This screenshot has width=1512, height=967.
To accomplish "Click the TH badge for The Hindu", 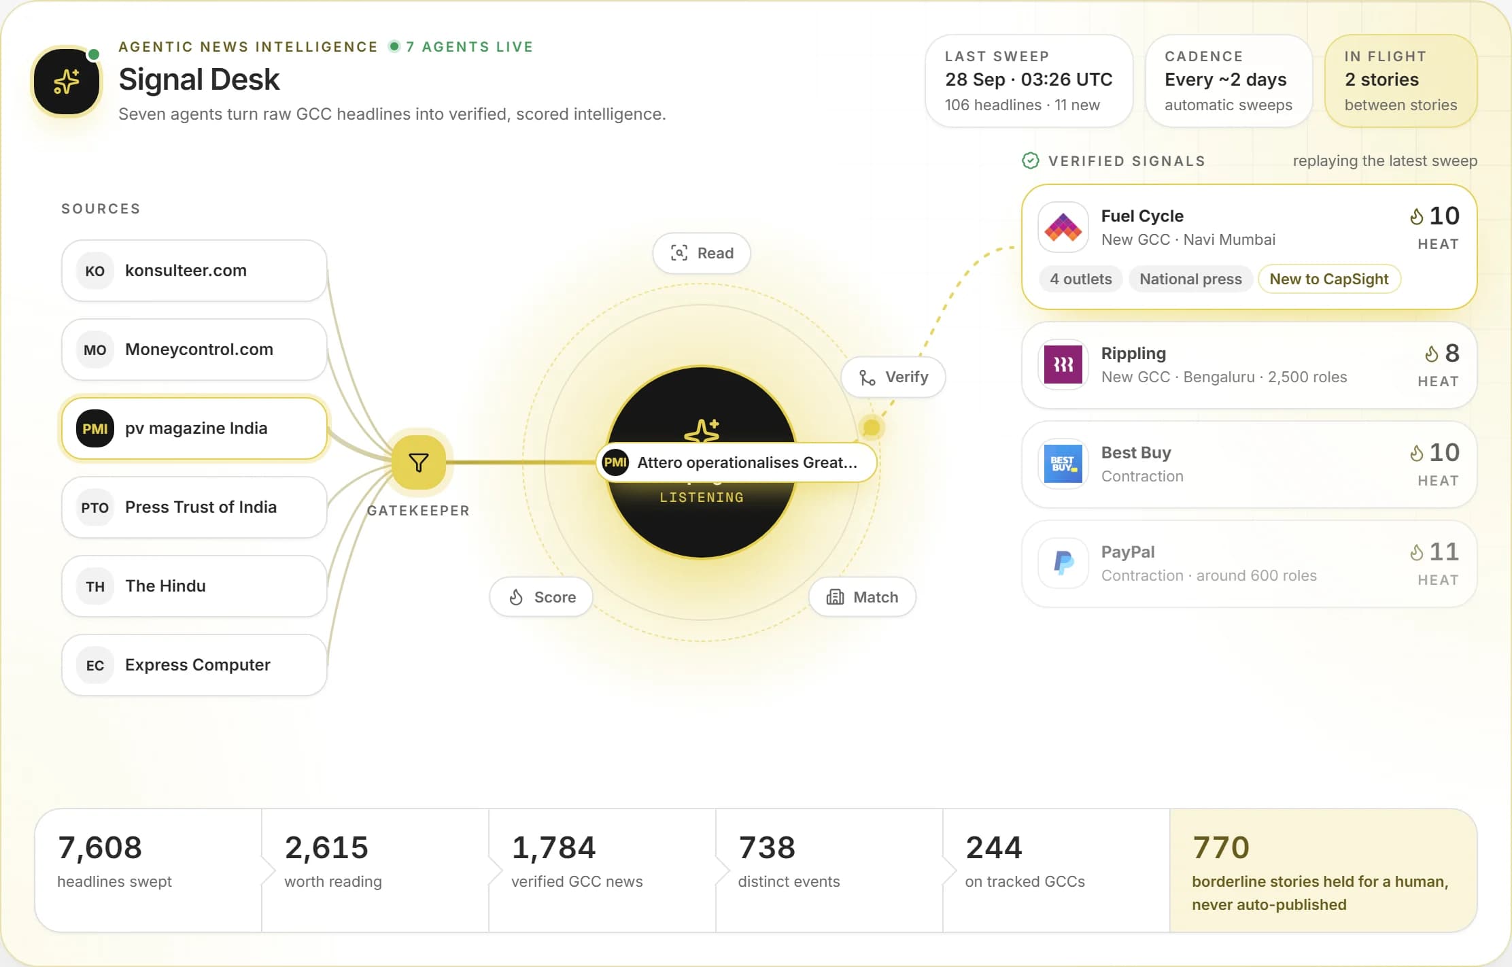I will click(x=95, y=586).
